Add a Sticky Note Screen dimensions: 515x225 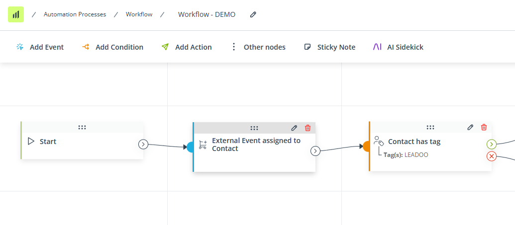(x=330, y=47)
